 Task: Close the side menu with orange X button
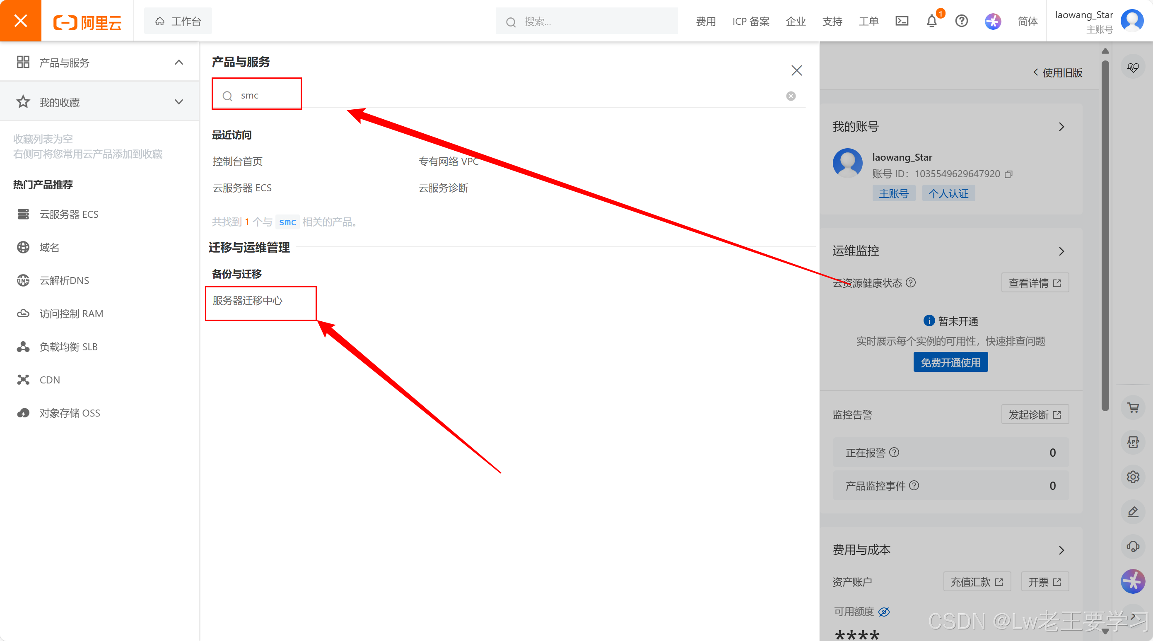21,21
